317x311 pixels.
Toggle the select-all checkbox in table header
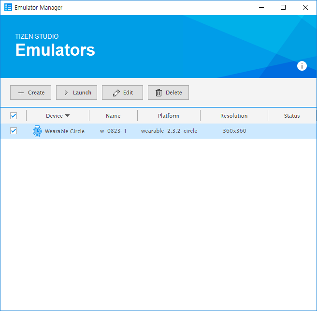[x=14, y=116]
